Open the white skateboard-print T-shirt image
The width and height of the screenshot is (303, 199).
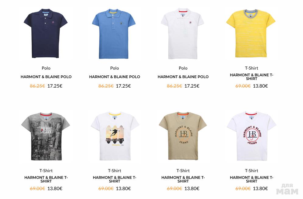pyautogui.click(x=115, y=136)
